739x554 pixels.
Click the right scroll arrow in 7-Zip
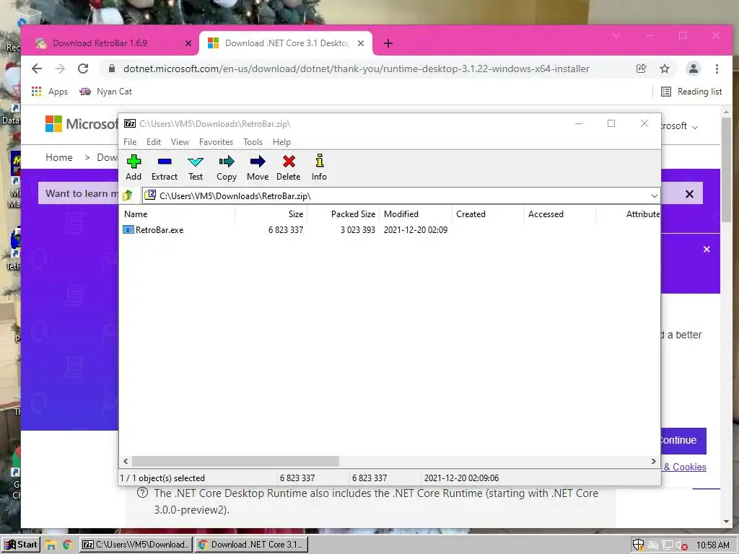click(653, 461)
